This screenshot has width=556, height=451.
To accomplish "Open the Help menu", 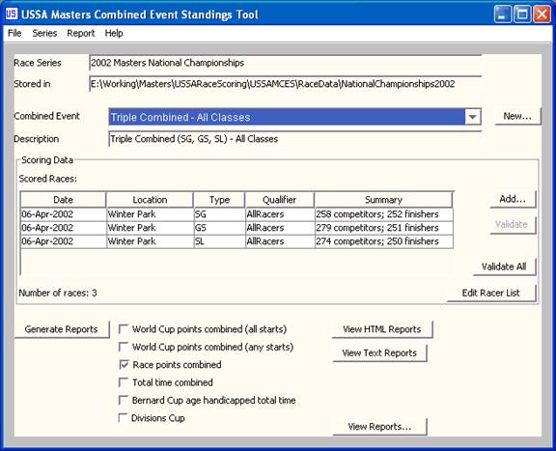I will click(x=114, y=33).
